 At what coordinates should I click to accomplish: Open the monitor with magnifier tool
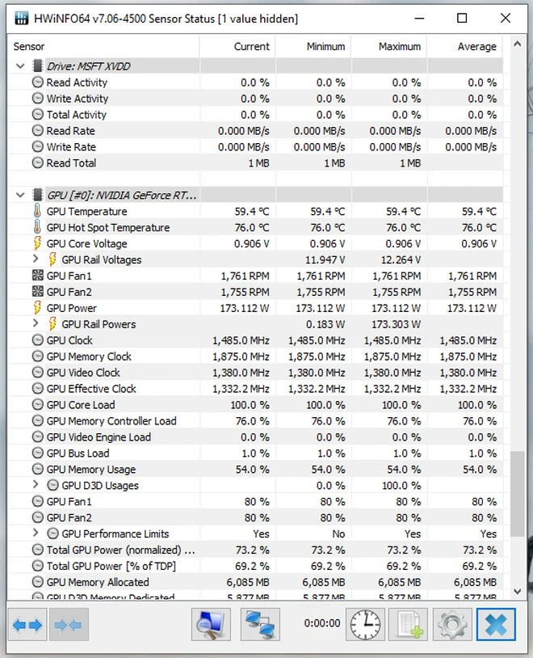coord(211,625)
